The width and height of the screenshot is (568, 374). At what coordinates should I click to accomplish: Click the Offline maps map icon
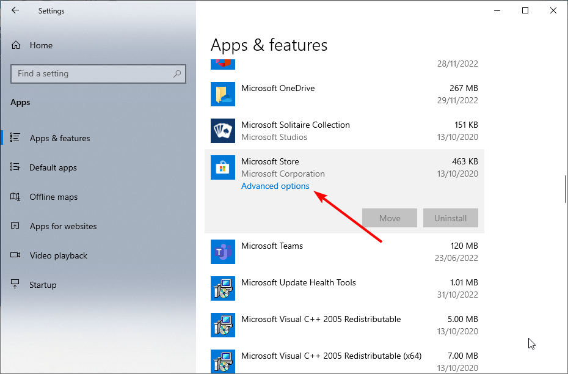[x=15, y=196]
